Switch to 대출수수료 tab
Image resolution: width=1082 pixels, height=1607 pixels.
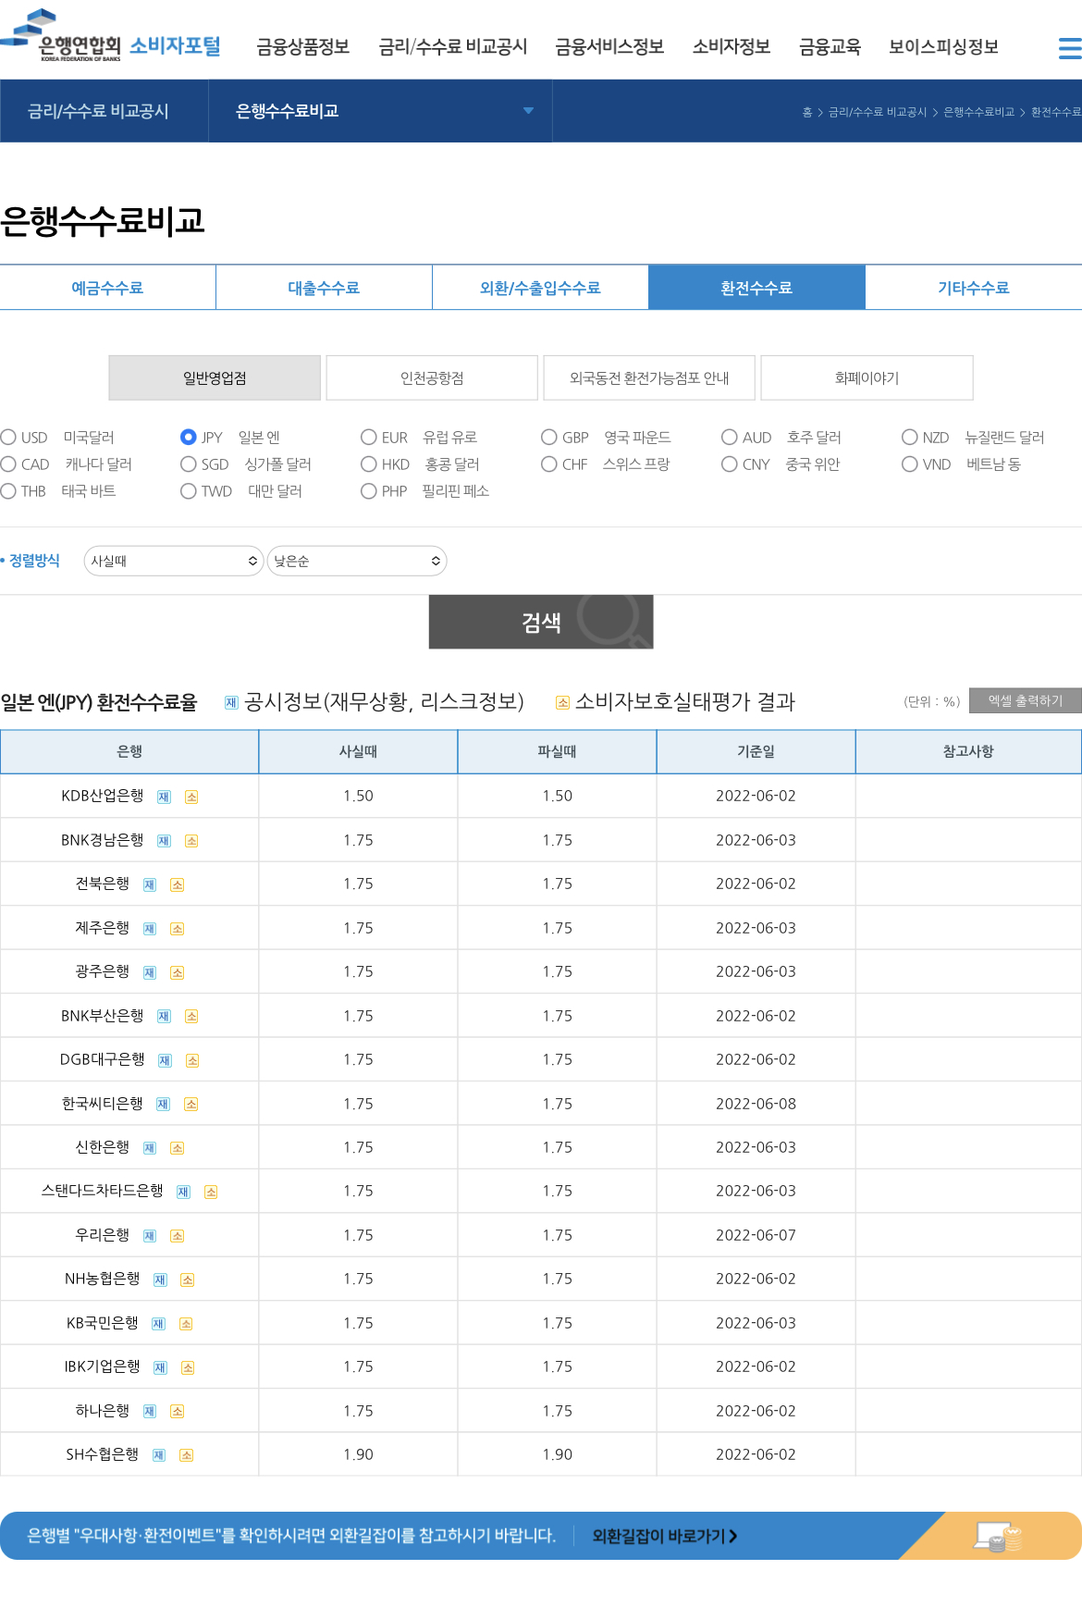pyautogui.click(x=324, y=288)
